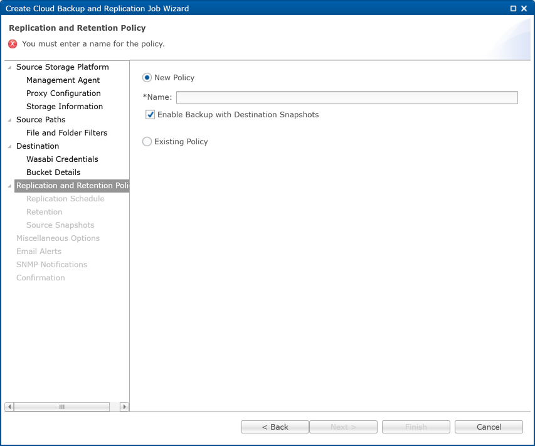Screen dimensions: 535x446
Task: Click the Back button
Action: pyautogui.click(x=275, y=427)
